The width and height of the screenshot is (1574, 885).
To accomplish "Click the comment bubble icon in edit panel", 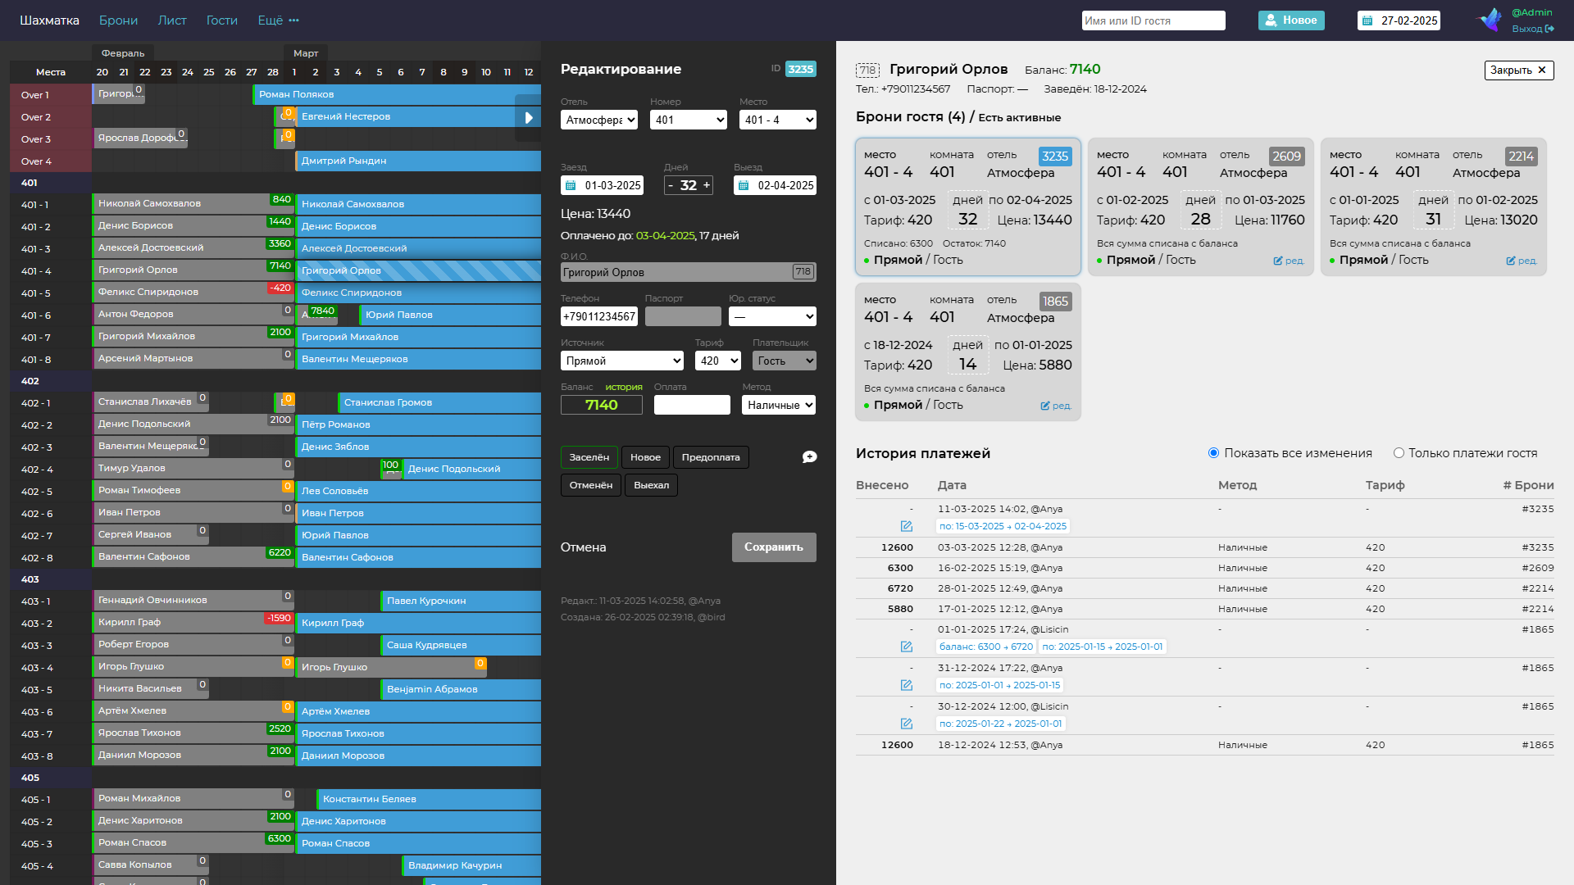I will [809, 457].
